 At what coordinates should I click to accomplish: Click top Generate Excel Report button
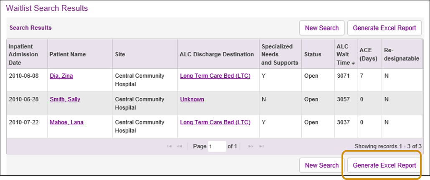[x=384, y=28]
